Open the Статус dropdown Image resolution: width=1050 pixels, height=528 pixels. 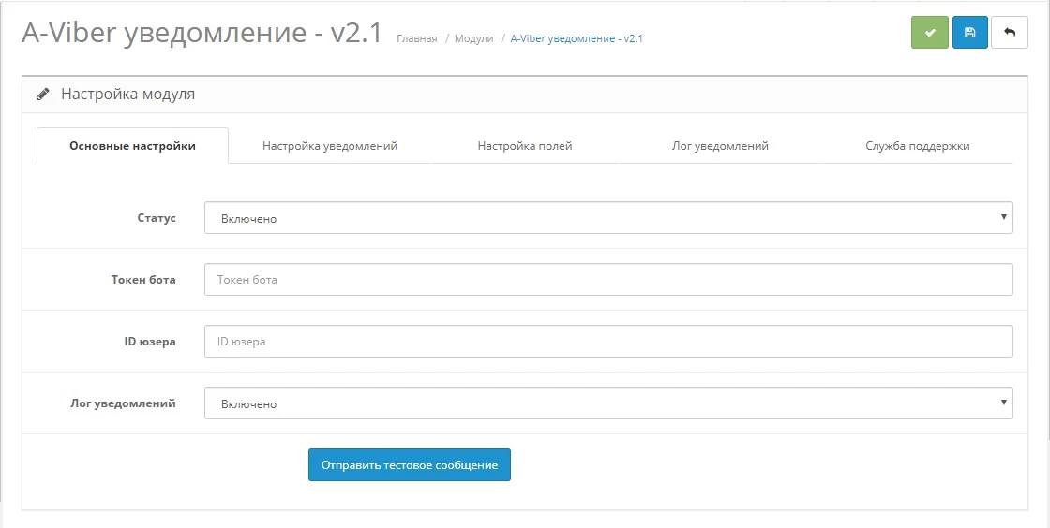(608, 218)
